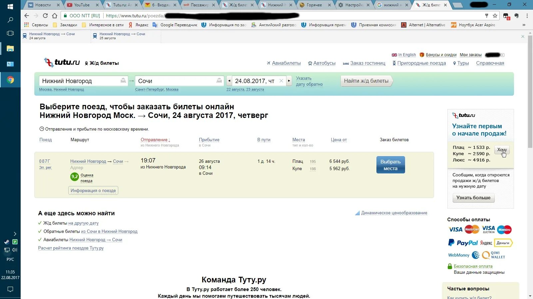Show more bookmarks chevron
Viewport: 533px width, 299px height.
pos(524,25)
